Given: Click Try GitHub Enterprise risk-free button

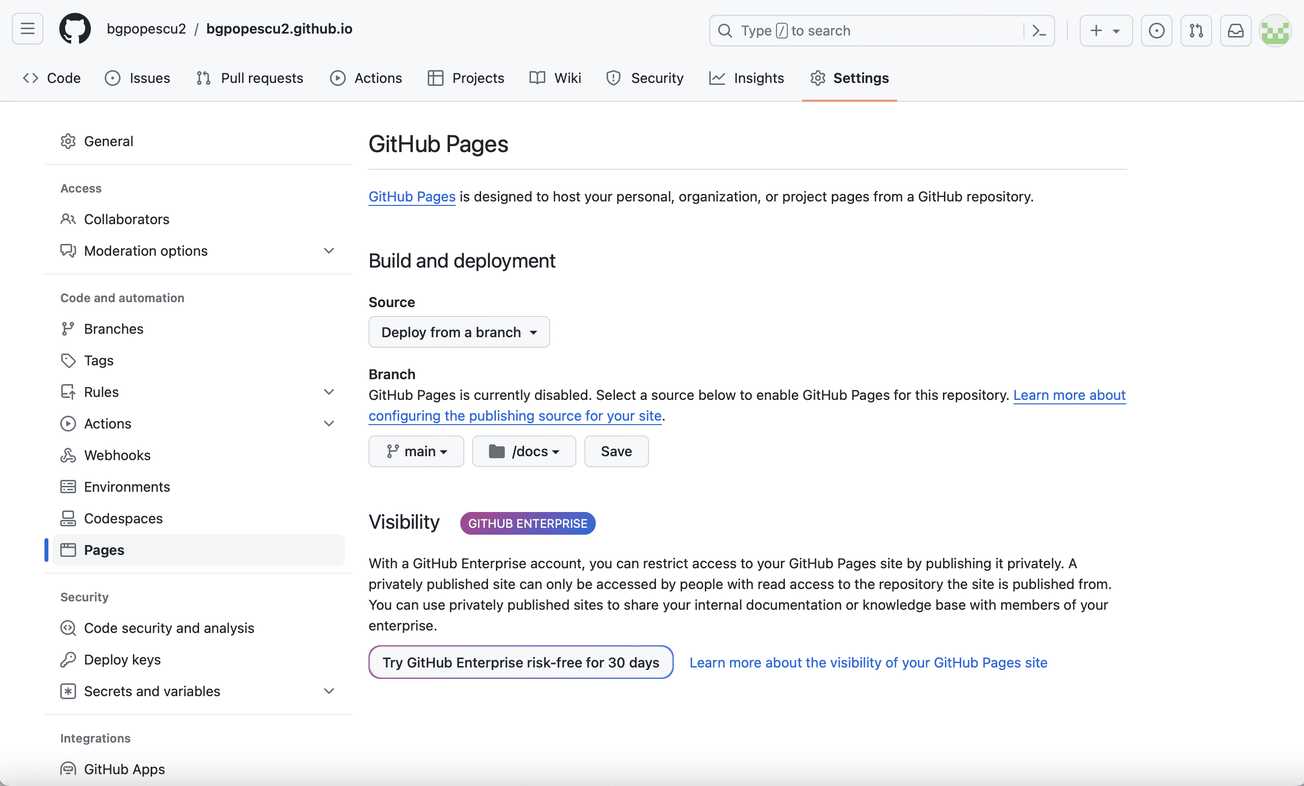Looking at the screenshot, I should coord(520,662).
